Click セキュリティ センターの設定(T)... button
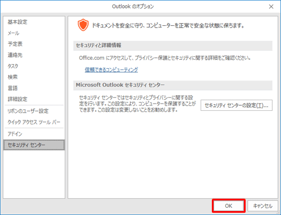The width and height of the screenshot is (281, 215). (x=237, y=105)
